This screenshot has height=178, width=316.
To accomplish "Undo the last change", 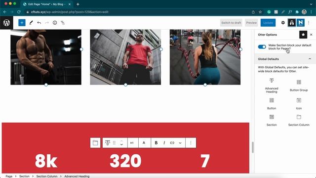I will (39, 23).
